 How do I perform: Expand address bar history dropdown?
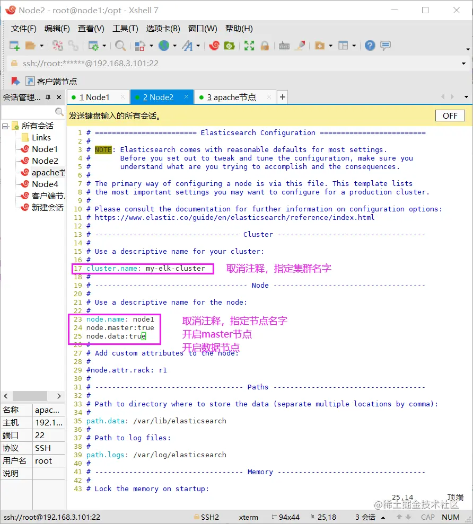463,64
